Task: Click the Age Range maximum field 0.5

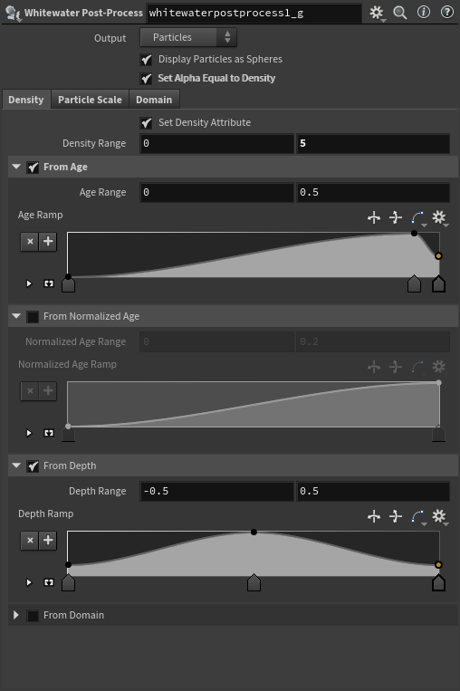Action: [x=373, y=193]
